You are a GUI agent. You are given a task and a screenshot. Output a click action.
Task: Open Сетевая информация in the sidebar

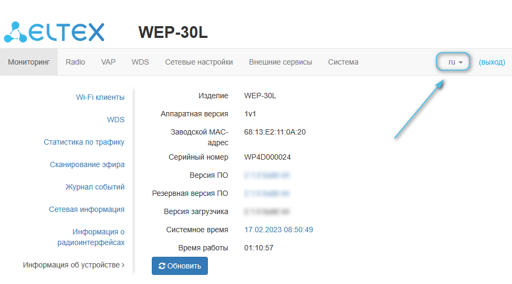coord(87,209)
